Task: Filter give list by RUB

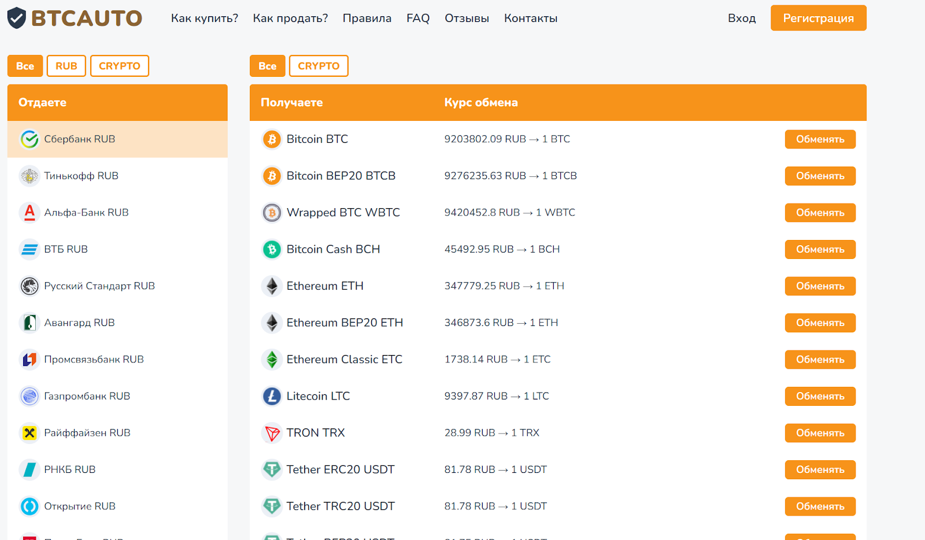Action: 66,66
